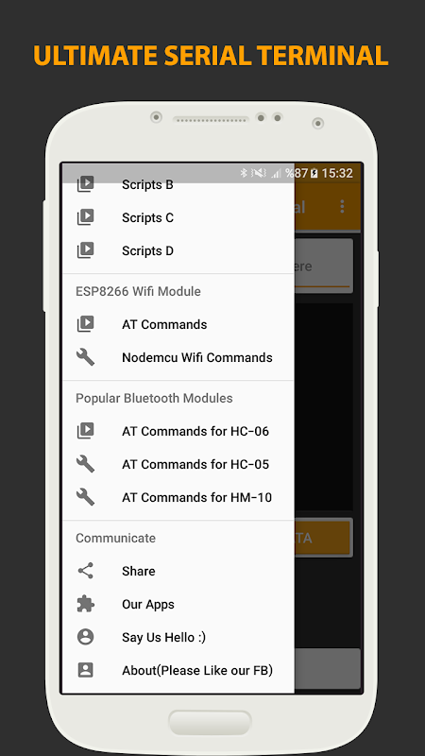Tap the AT Commands playlist icon under ESP8266
Image resolution: width=425 pixels, height=756 pixels.
85,324
